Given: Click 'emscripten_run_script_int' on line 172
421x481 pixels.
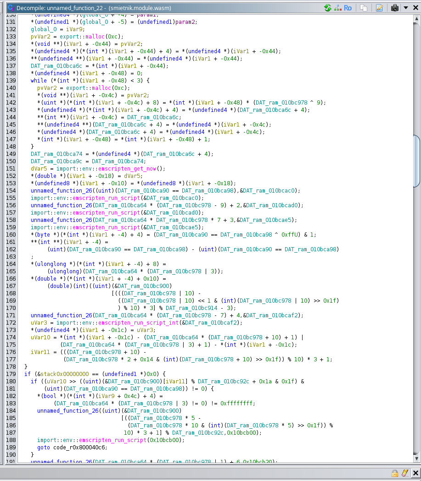Looking at the screenshot, I should tap(139, 323).
